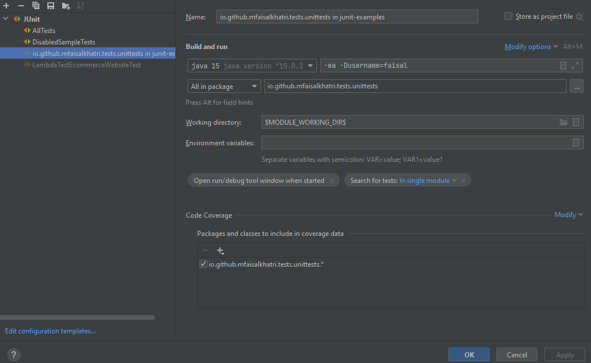Select LambdaTestEcommerceWebsiteTest configuration
591x363 pixels.
pyautogui.click(x=86, y=65)
